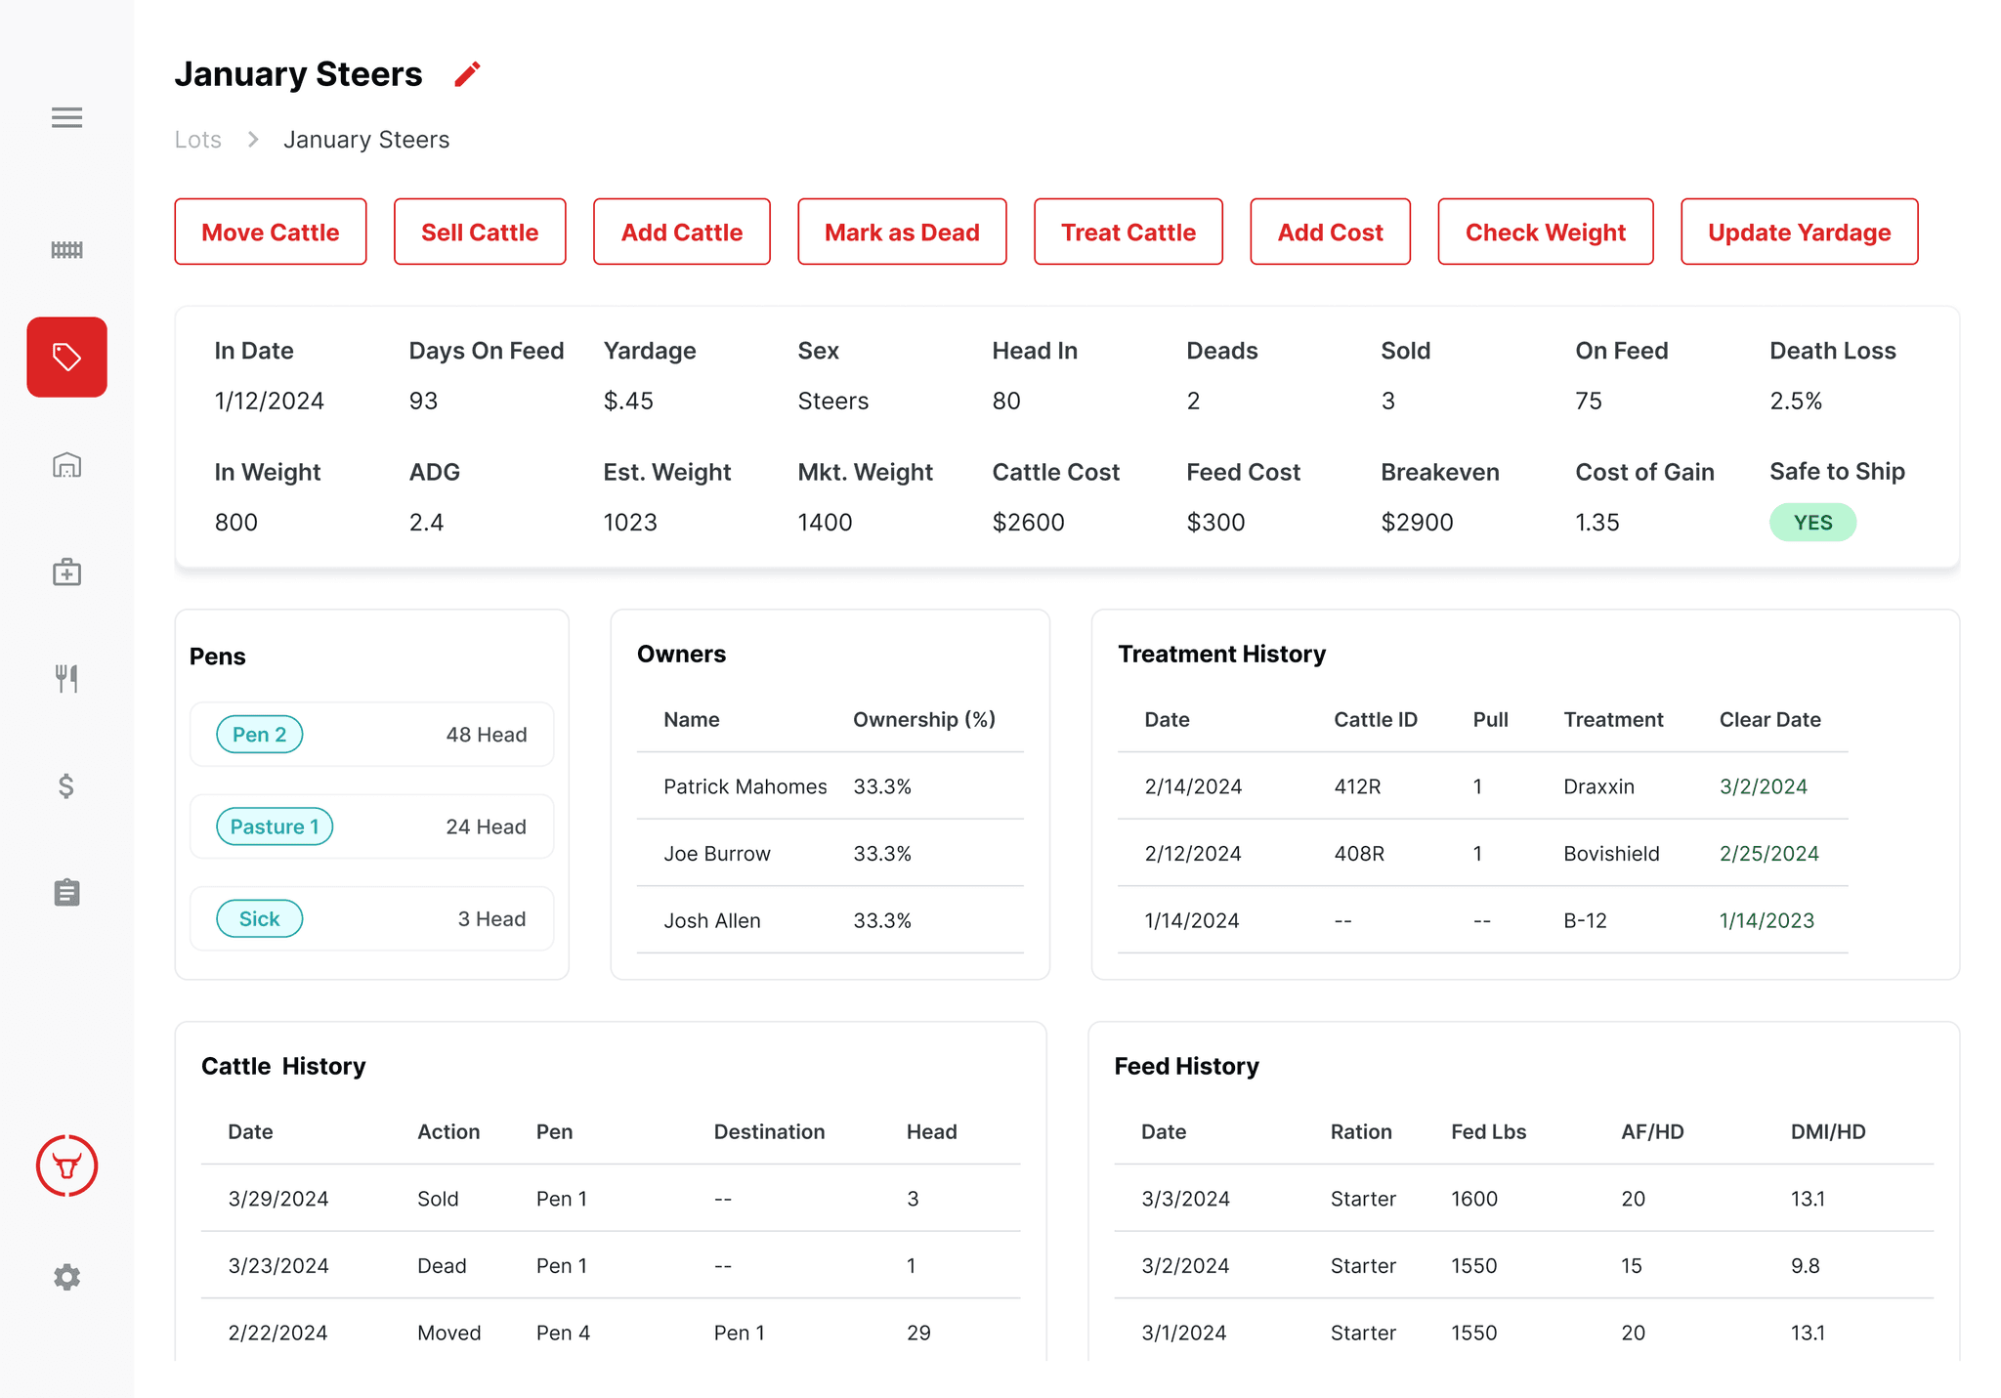Image resolution: width=2001 pixels, height=1398 pixels.
Task: Open settings gear in sidebar
Action: click(x=66, y=1277)
